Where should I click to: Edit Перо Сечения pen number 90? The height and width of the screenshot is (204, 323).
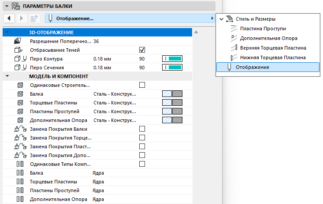tap(142, 68)
